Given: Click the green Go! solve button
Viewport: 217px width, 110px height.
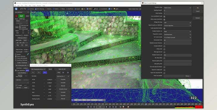Looking at the screenshot, I should (x=21, y=16).
